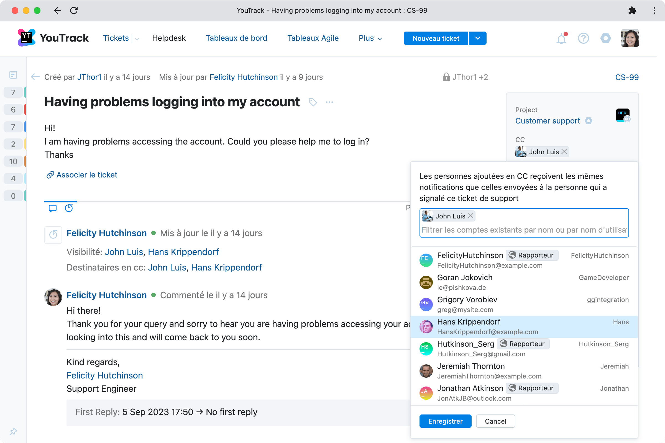The image size is (665, 443).
Task: Click the administration hexagon settings icon
Action: click(605, 38)
